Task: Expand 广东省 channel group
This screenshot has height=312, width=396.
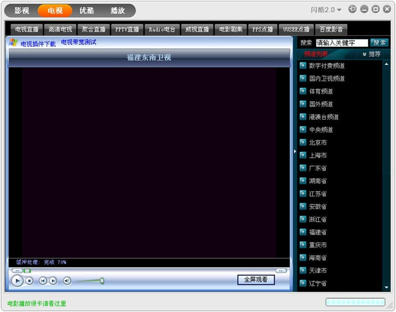Action: [x=303, y=168]
